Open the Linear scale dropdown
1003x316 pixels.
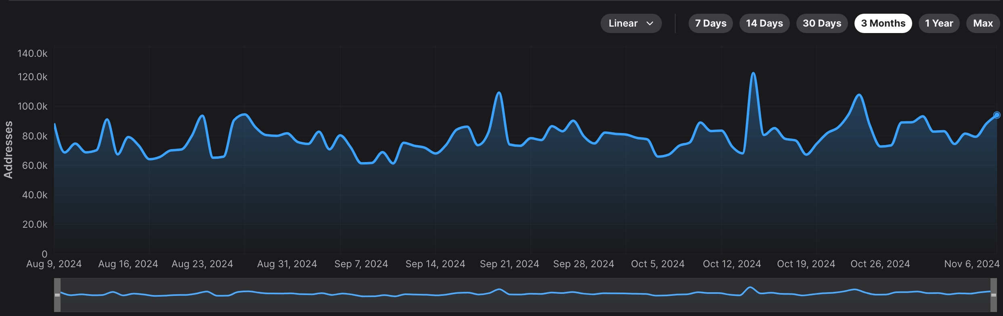[631, 23]
